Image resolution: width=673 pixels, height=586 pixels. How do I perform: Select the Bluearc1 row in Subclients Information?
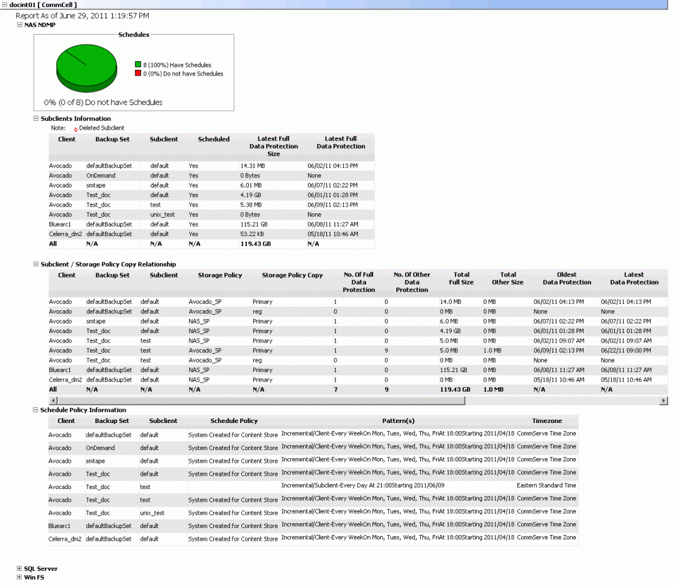pos(60,224)
